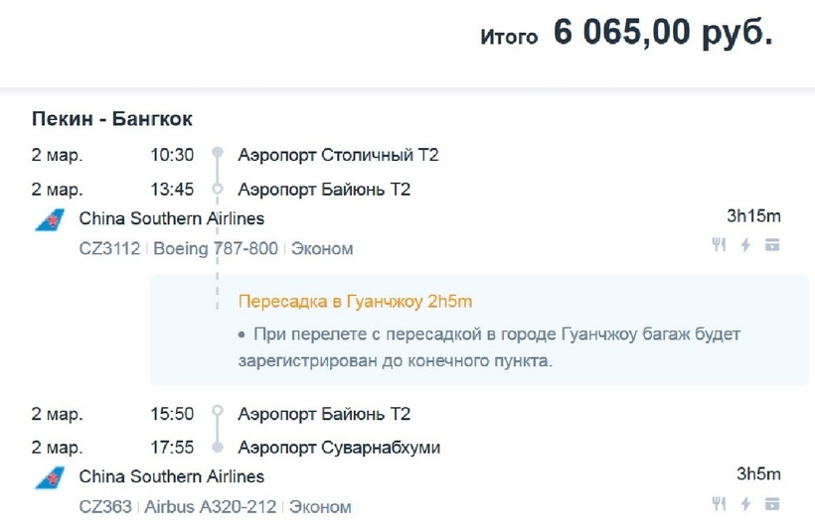
Task: Click the power outlet icon for CZ3112
Action: 745,245
